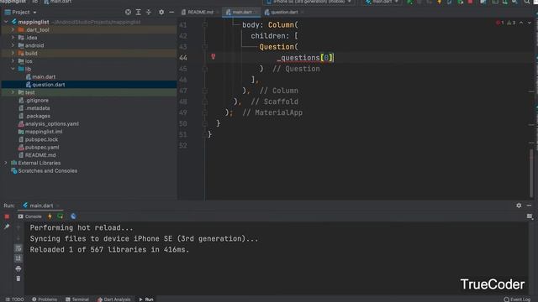Open the Console tab in Run panel
The image size is (538, 302).
[x=30, y=216]
